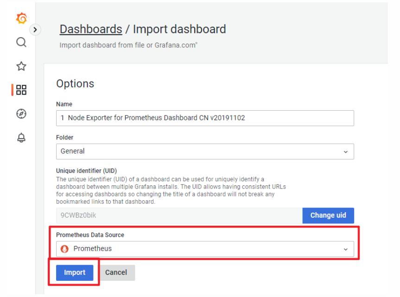Open Explore compass icon
Viewport: 400px width, 297px height.
click(x=21, y=114)
